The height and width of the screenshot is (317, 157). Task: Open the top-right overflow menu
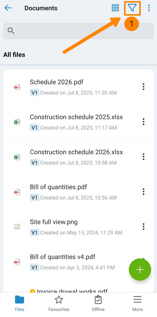(x=149, y=8)
